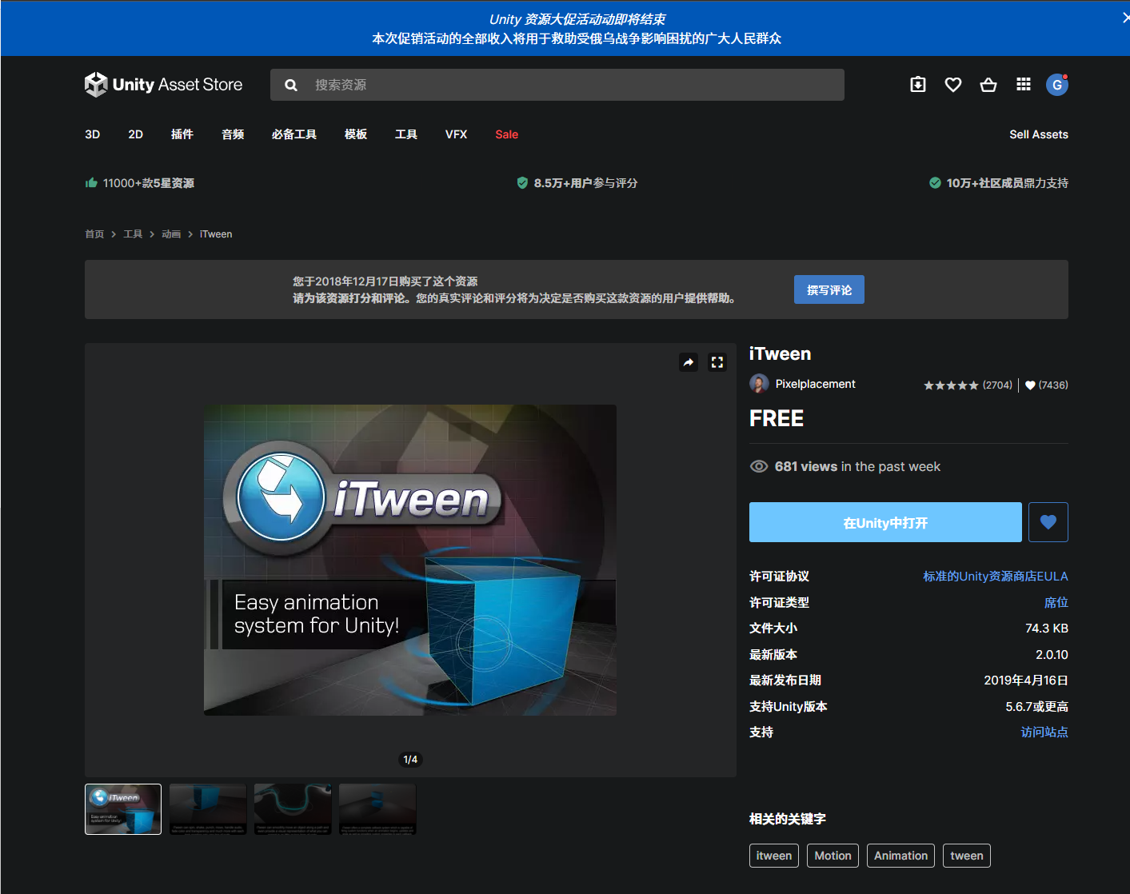Open the asset import manager icon in header
This screenshot has height=894, width=1130.
(x=917, y=84)
